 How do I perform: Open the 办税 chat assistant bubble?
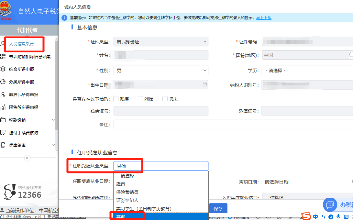tap(330, 205)
